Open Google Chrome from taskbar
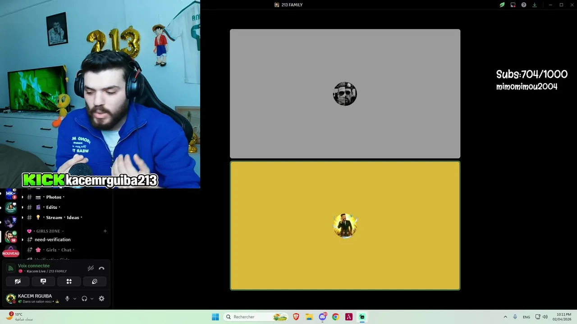This screenshot has width=577, height=324. click(335, 317)
